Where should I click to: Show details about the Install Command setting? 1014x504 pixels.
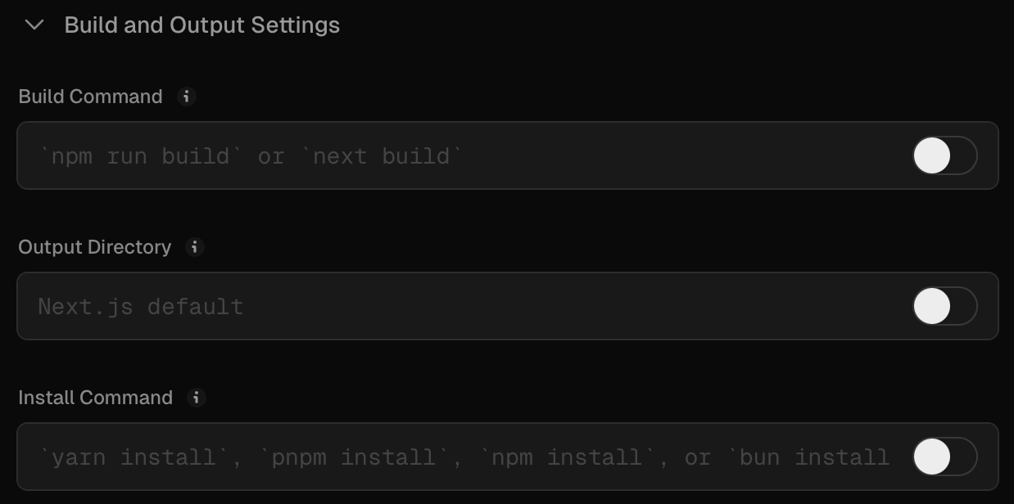[x=196, y=398]
